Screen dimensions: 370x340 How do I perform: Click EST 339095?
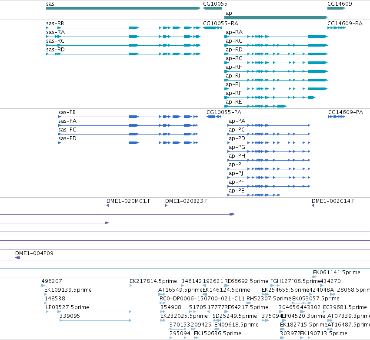click(x=70, y=316)
